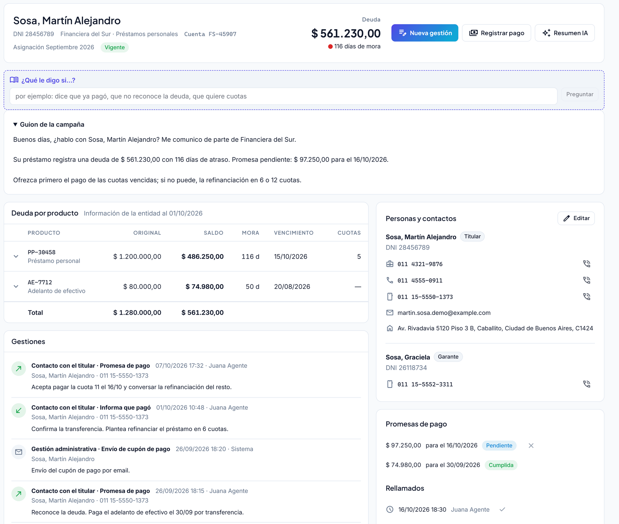Click the saldo $ 74.980,00 in the AE-7712 row
This screenshot has width=619, height=524.
(x=205, y=287)
